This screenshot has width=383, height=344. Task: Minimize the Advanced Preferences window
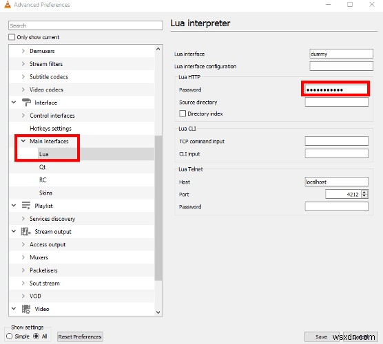point(329,4)
